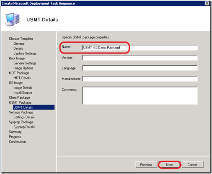Select the Details step under Choose Template

coord(18,49)
